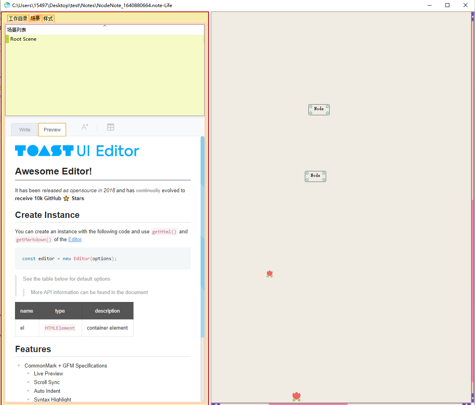
Task: Click the description table header cell
Action: (x=107, y=311)
